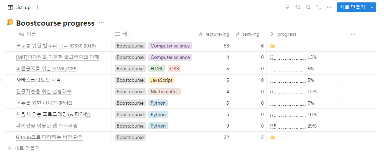
Task: Select the List-up table view tab
Action: 19,7
